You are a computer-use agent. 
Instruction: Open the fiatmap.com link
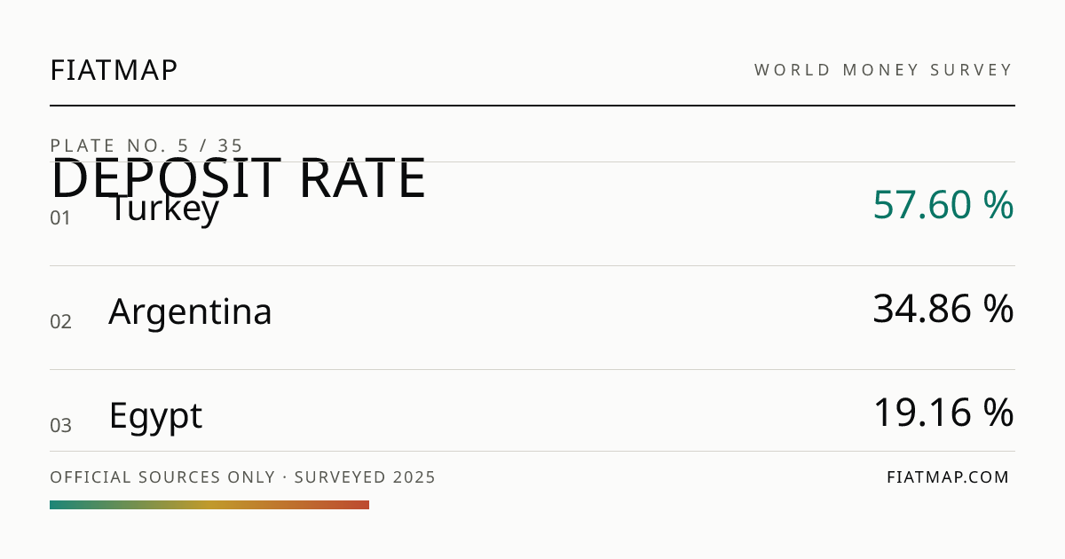(x=948, y=477)
